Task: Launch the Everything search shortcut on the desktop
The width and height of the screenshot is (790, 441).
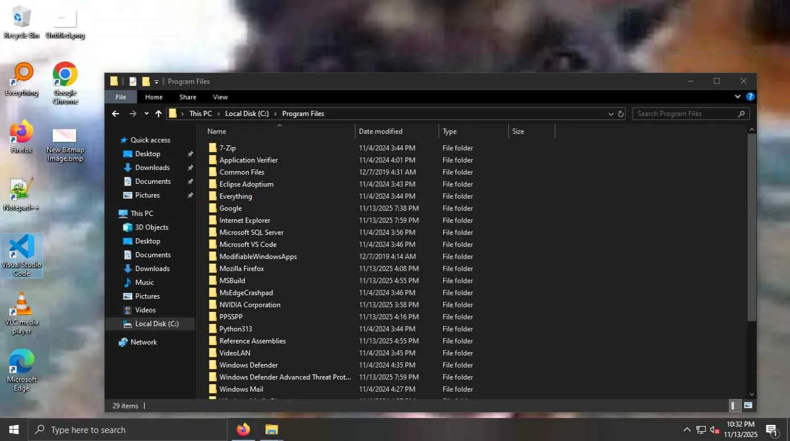Action: click(21, 79)
